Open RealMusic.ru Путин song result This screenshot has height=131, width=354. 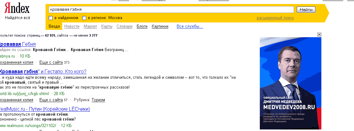click(x=45, y=109)
